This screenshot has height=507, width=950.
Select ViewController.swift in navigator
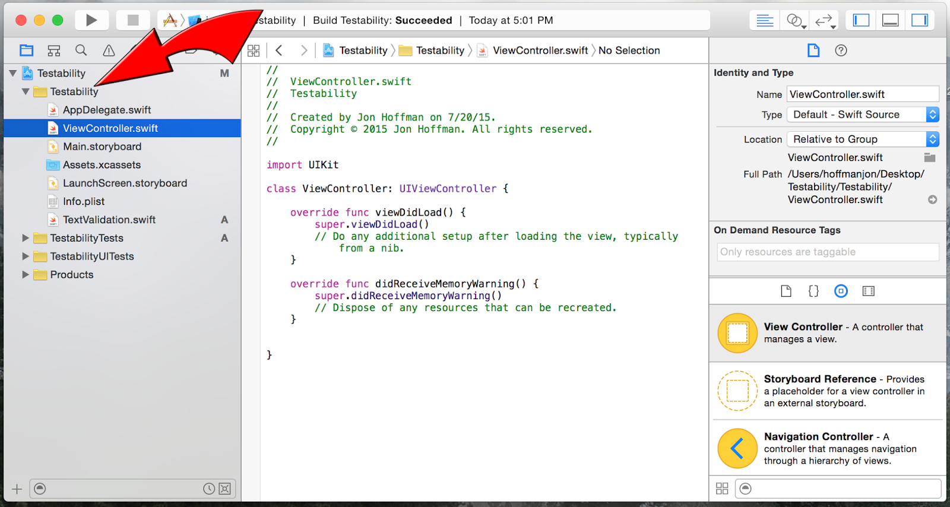(122, 128)
